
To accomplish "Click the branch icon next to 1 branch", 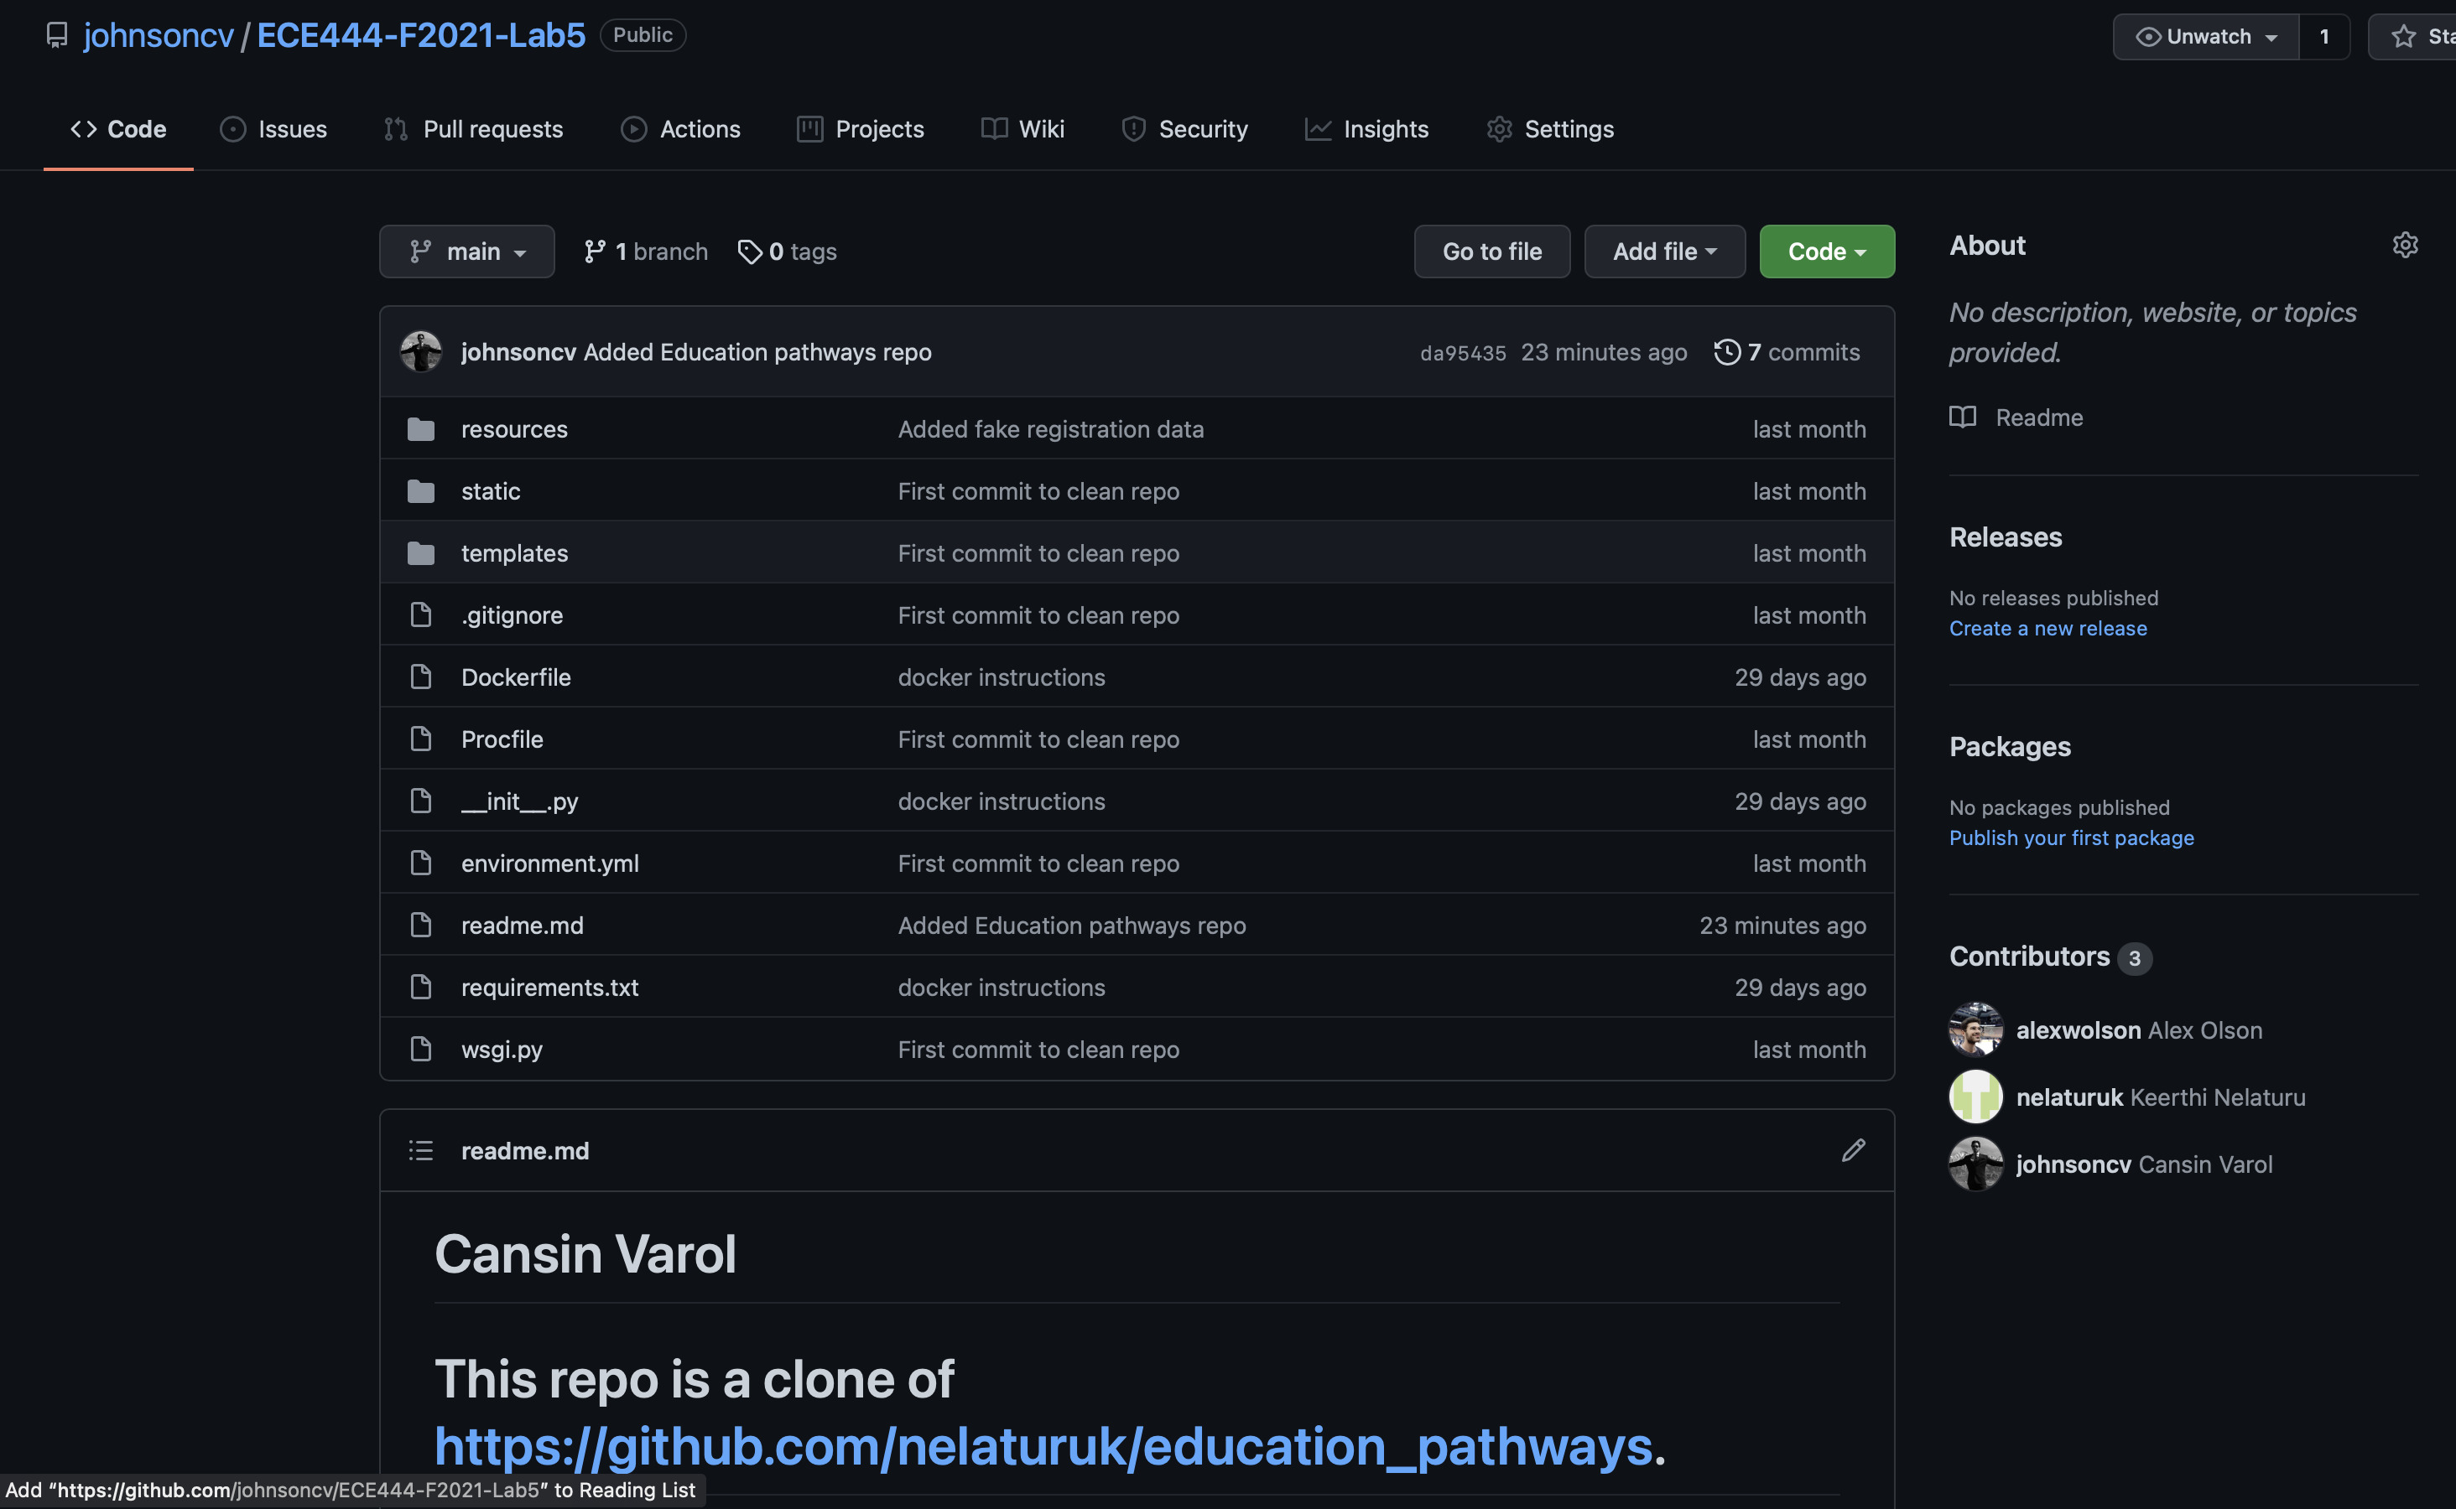I will [x=596, y=251].
